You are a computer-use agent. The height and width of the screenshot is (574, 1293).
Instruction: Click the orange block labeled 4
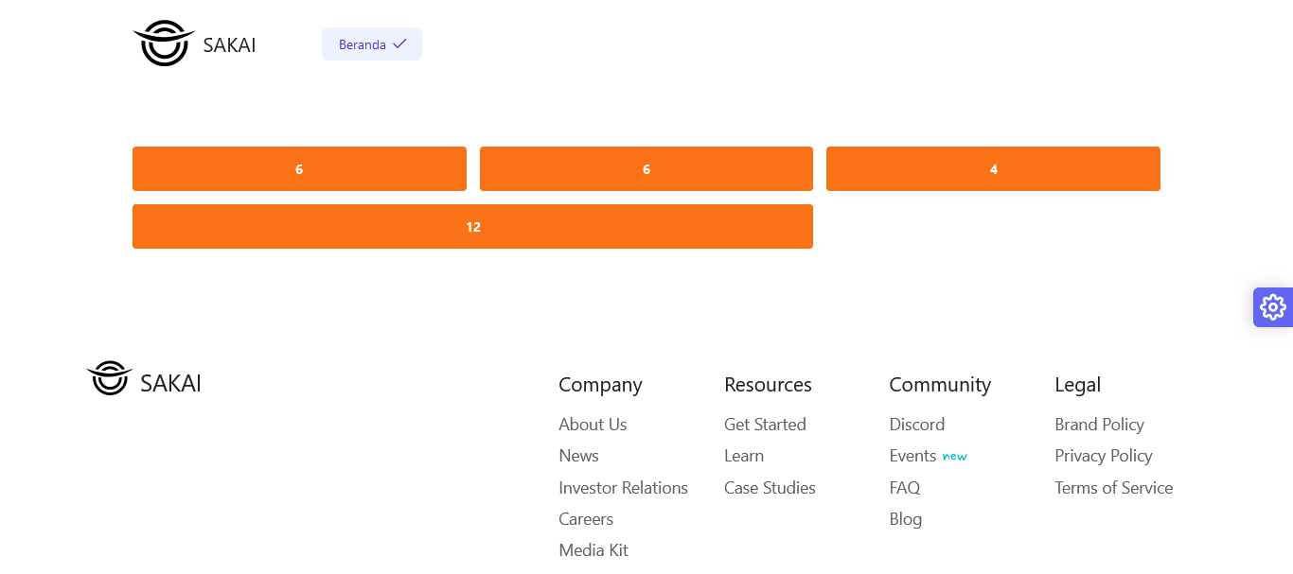(993, 169)
